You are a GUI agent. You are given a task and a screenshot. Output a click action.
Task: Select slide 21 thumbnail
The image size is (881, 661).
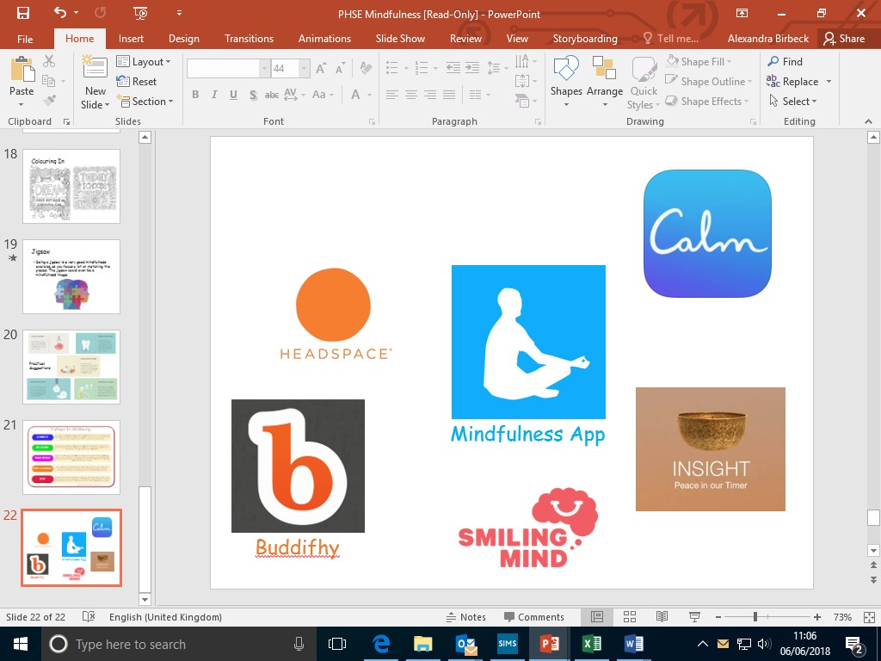coord(71,457)
